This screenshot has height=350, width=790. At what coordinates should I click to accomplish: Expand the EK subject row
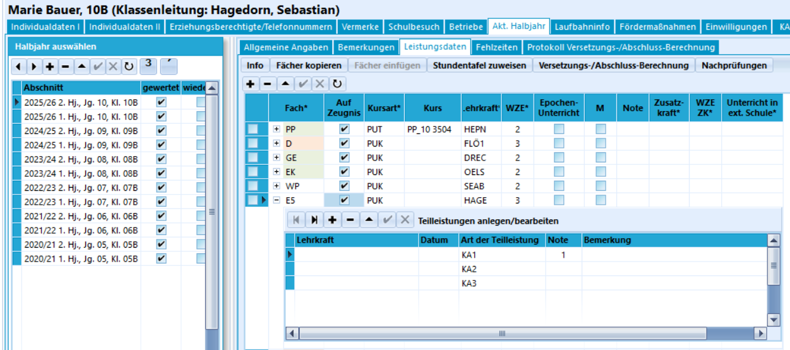coord(277,171)
